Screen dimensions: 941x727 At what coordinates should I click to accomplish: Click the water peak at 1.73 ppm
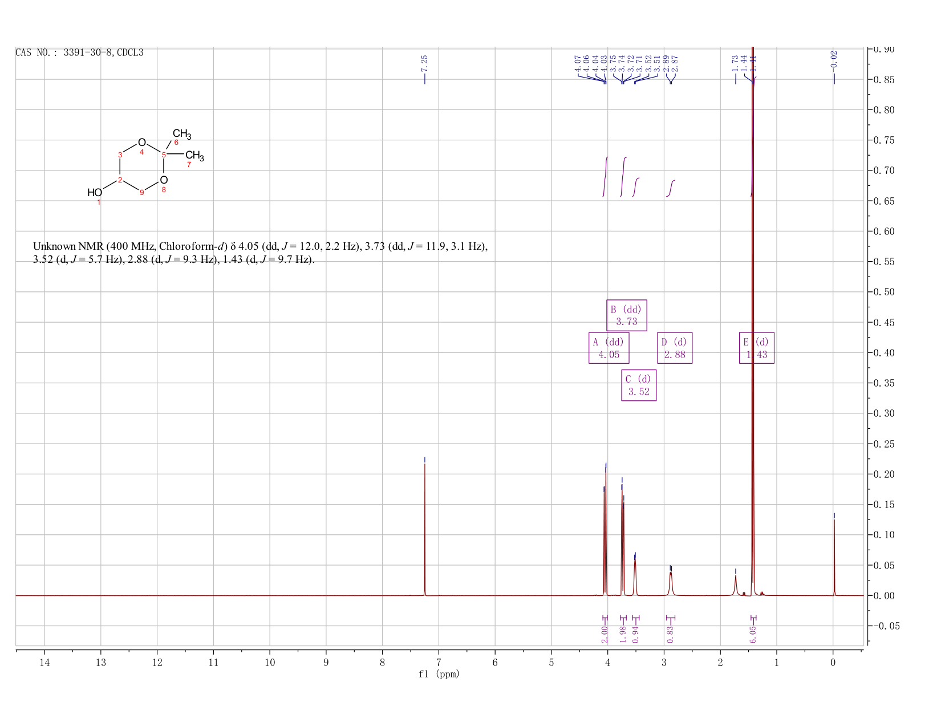tap(736, 586)
